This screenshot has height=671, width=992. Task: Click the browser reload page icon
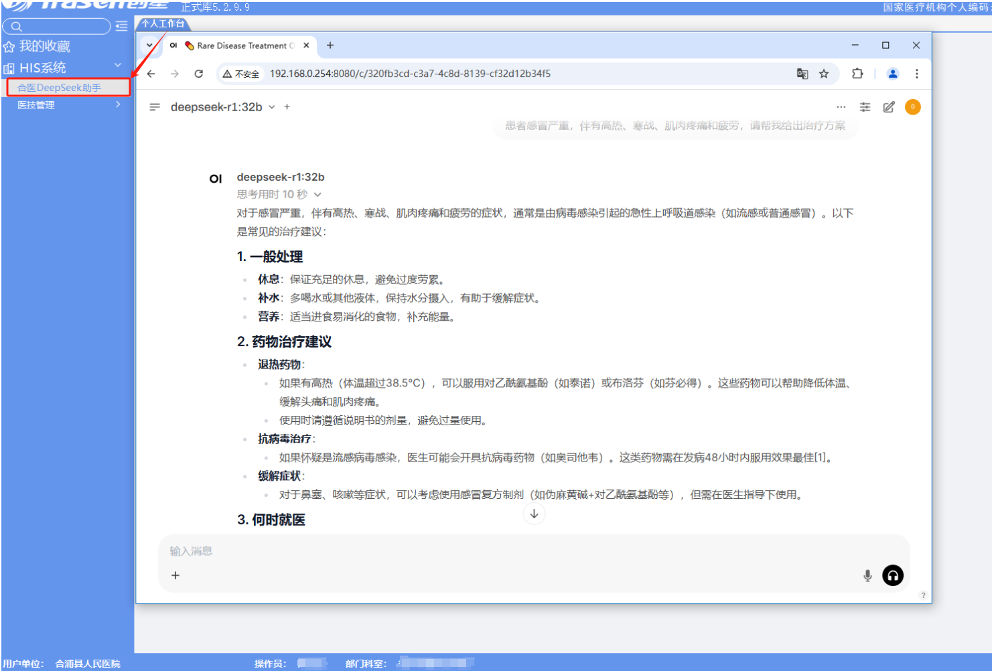199,74
